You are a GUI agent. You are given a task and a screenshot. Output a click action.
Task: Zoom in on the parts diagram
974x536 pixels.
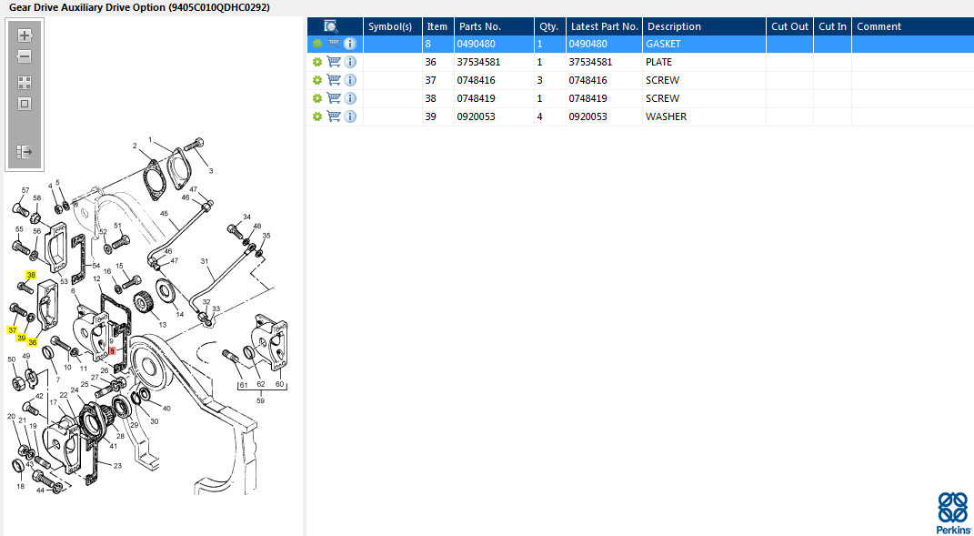coord(25,36)
